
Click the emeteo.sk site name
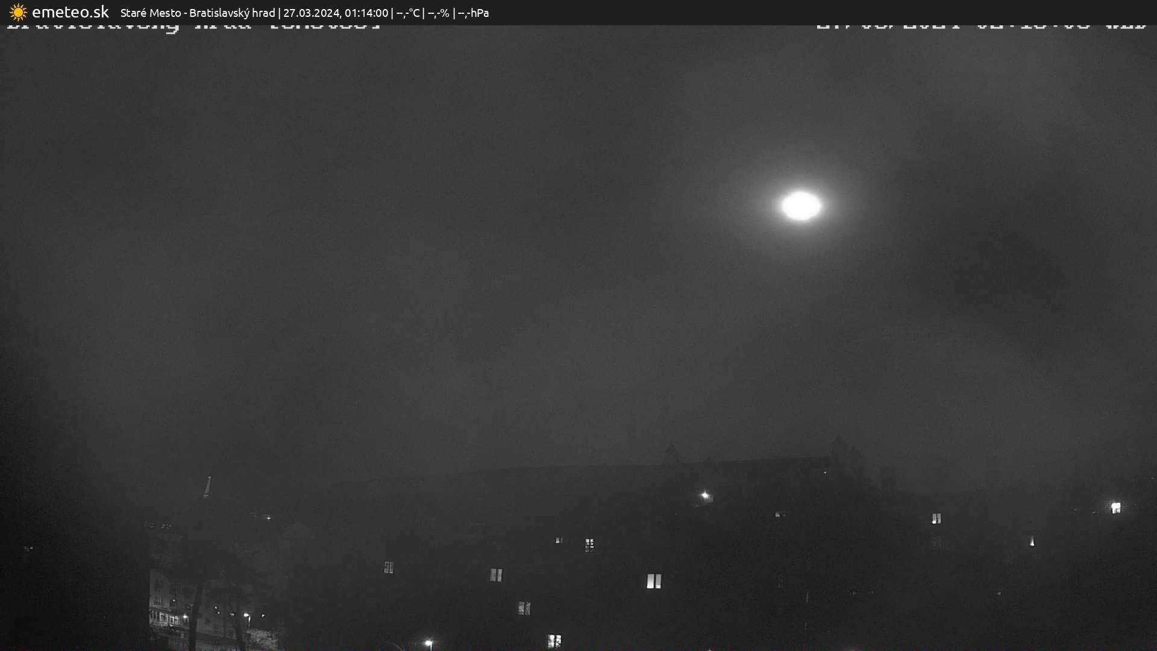point(71,13)
